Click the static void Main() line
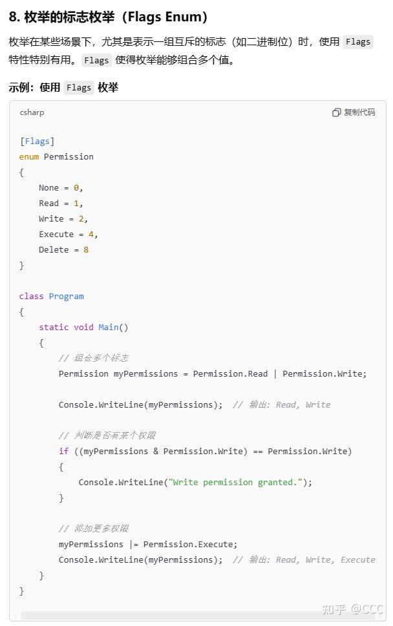 (x=83, y=327)
